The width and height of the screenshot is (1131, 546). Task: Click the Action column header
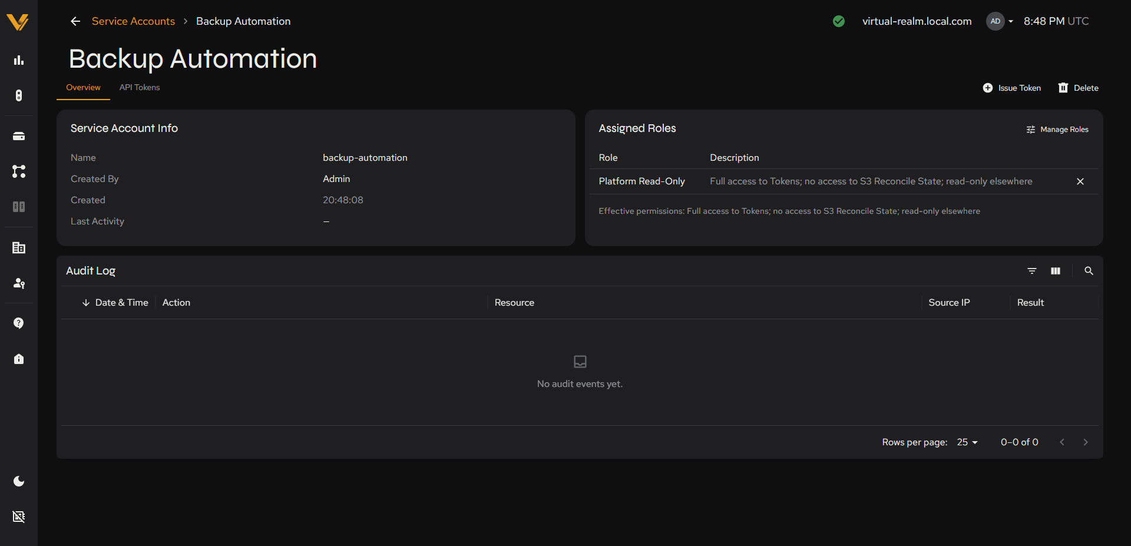176,303
